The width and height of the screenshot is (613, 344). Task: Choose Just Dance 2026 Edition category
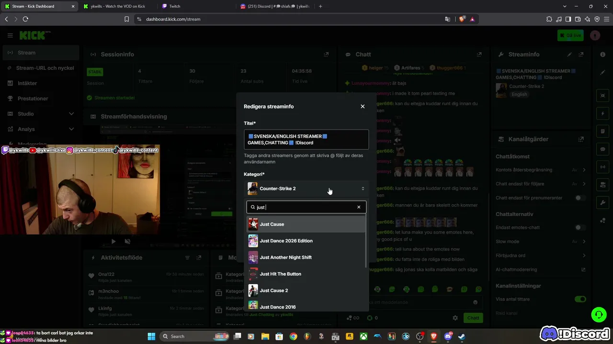click(306, 241)
